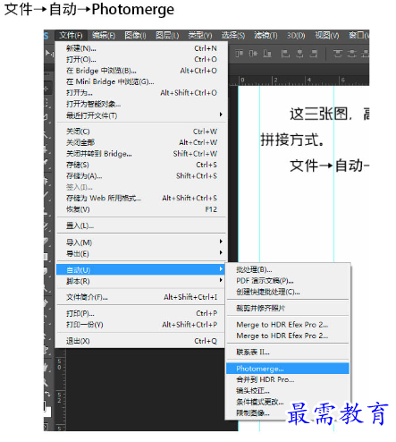Image resolution: width=396 pixels, height=442 pixels.
Task: Choose 关闭并转到 Bridge...
Action: pyautogui.click(x=140, y=154)
